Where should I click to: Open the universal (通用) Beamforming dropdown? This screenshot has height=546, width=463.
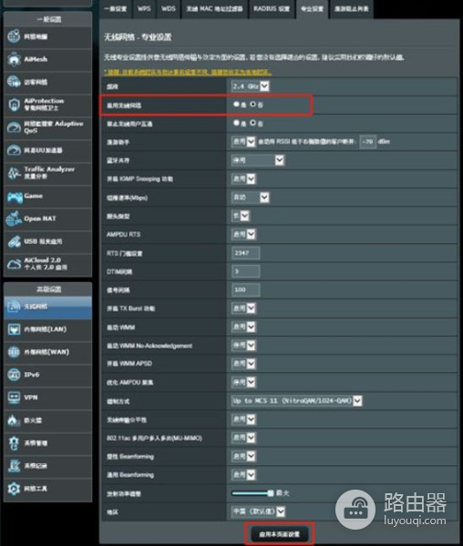point(243,475)
